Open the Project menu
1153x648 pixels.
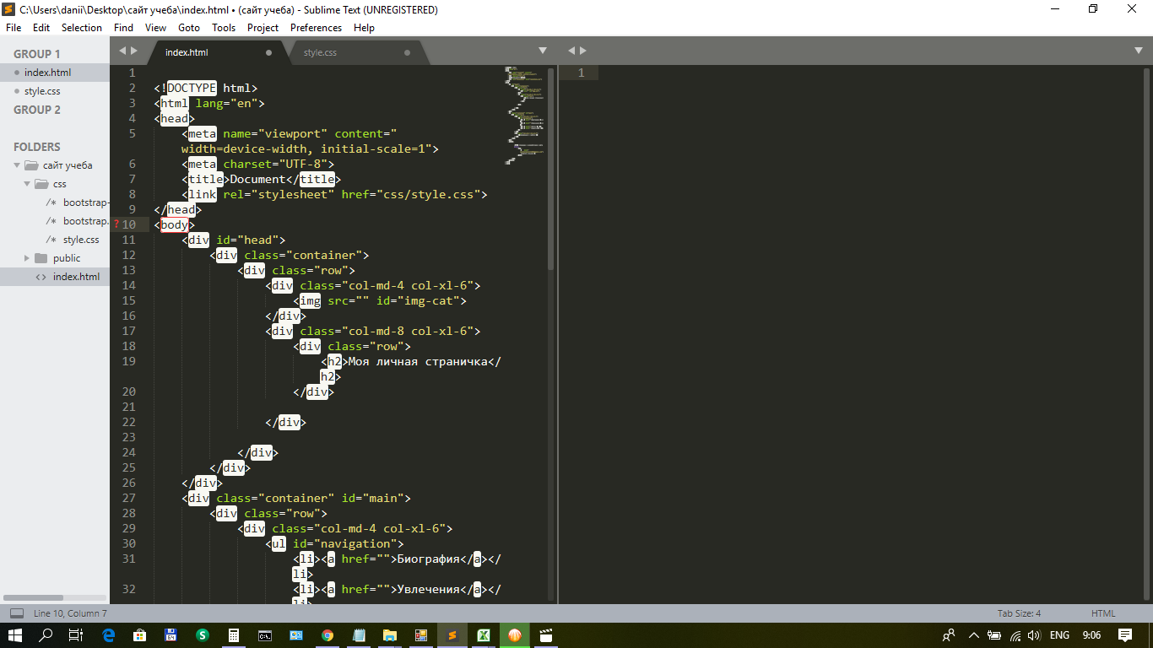pyautogui.click(x=263, y=27)
